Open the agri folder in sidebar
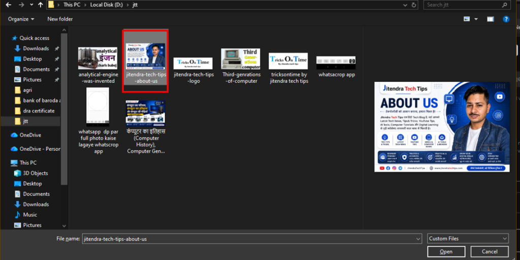The width and height of the screenshot is (520, 260). tap(27, 90)
